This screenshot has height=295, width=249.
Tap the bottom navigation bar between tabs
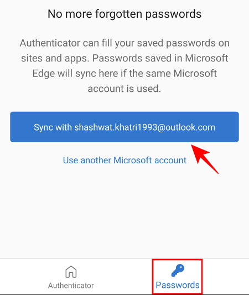[x=123, y=277]
